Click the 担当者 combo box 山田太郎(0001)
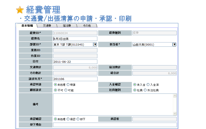 (x=152, y=44)
